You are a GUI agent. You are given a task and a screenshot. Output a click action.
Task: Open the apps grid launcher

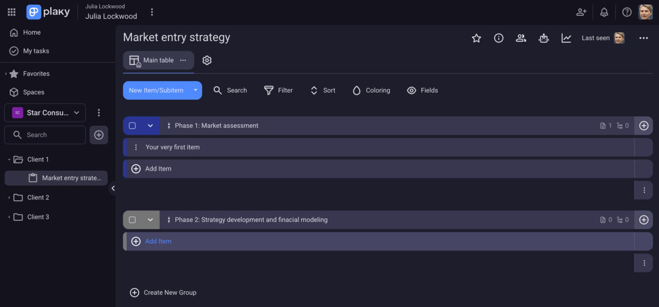coord(12,12)
